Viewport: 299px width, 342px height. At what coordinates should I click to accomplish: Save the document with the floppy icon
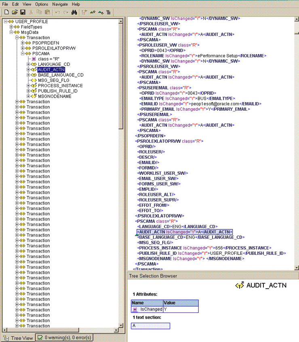click(23, 12)
